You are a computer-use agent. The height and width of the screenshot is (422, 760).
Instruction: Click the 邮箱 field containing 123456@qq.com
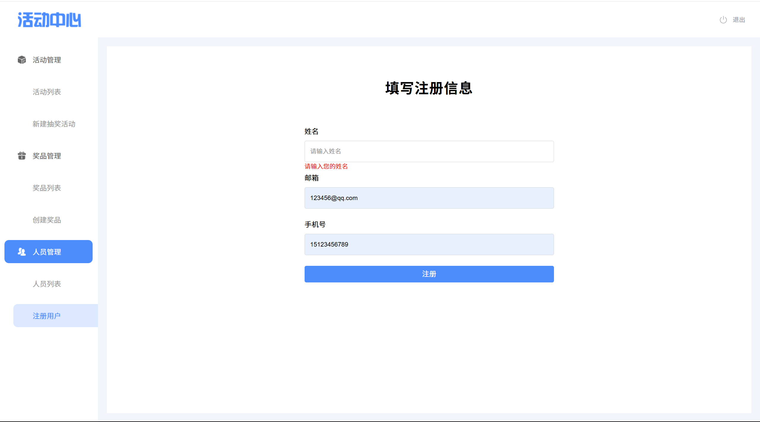pos(429,198)
